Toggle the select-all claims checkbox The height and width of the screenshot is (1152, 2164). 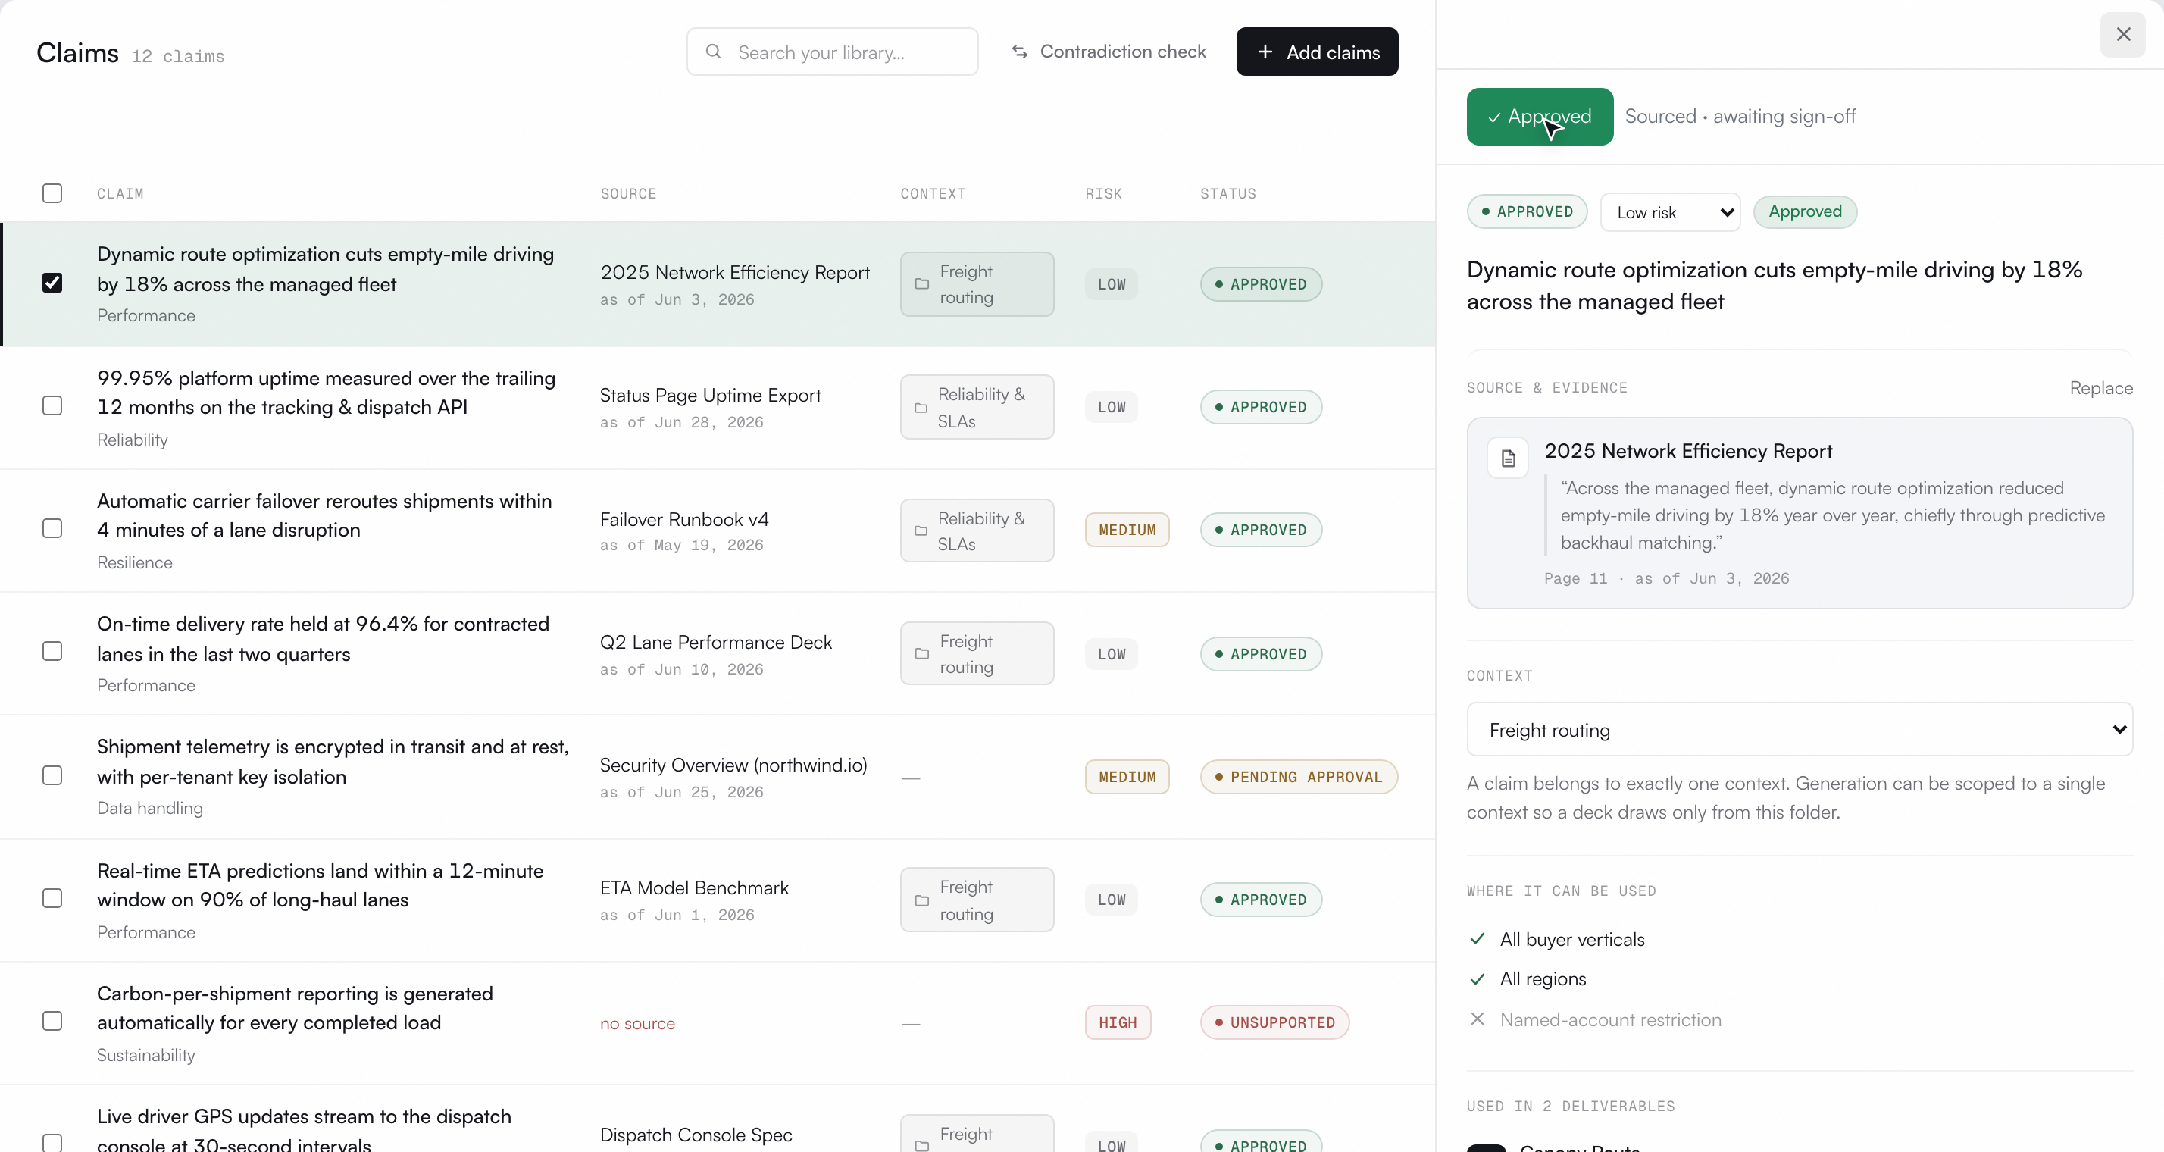pos(52,193)
